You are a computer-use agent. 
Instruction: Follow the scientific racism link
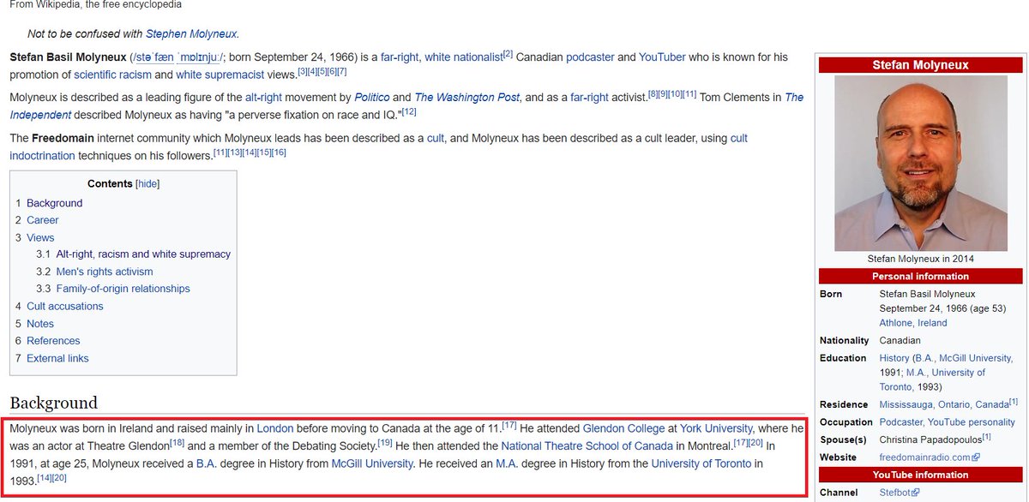pos(111,75)
